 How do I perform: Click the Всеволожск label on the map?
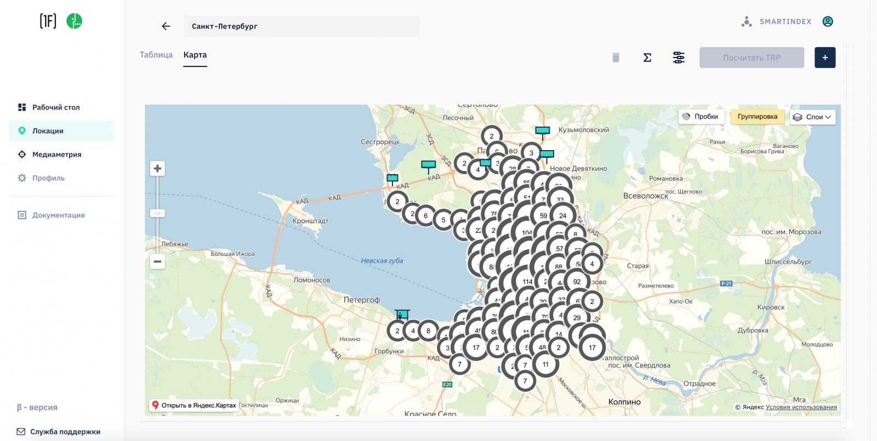(646, 196)
